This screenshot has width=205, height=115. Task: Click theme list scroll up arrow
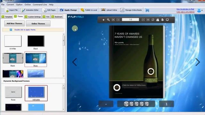[64, 34]
